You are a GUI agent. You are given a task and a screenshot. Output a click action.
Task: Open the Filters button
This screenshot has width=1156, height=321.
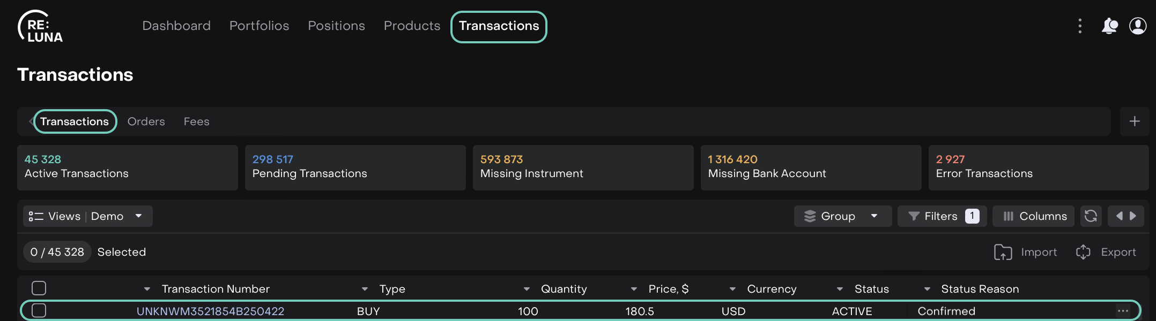(x=942, y=216)
